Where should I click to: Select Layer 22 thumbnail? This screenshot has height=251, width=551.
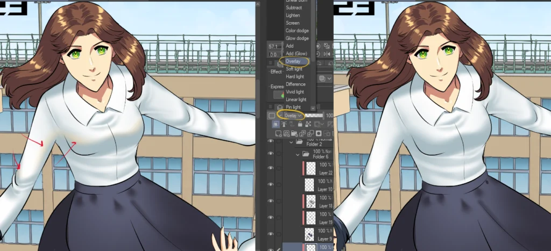click(310, 168)
